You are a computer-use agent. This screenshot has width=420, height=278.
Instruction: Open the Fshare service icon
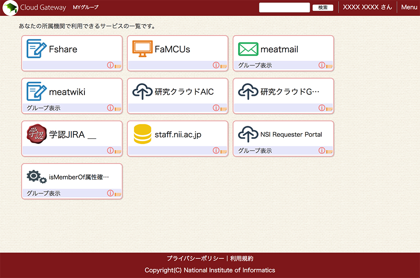pyautogui.click(x=37, y=49)
